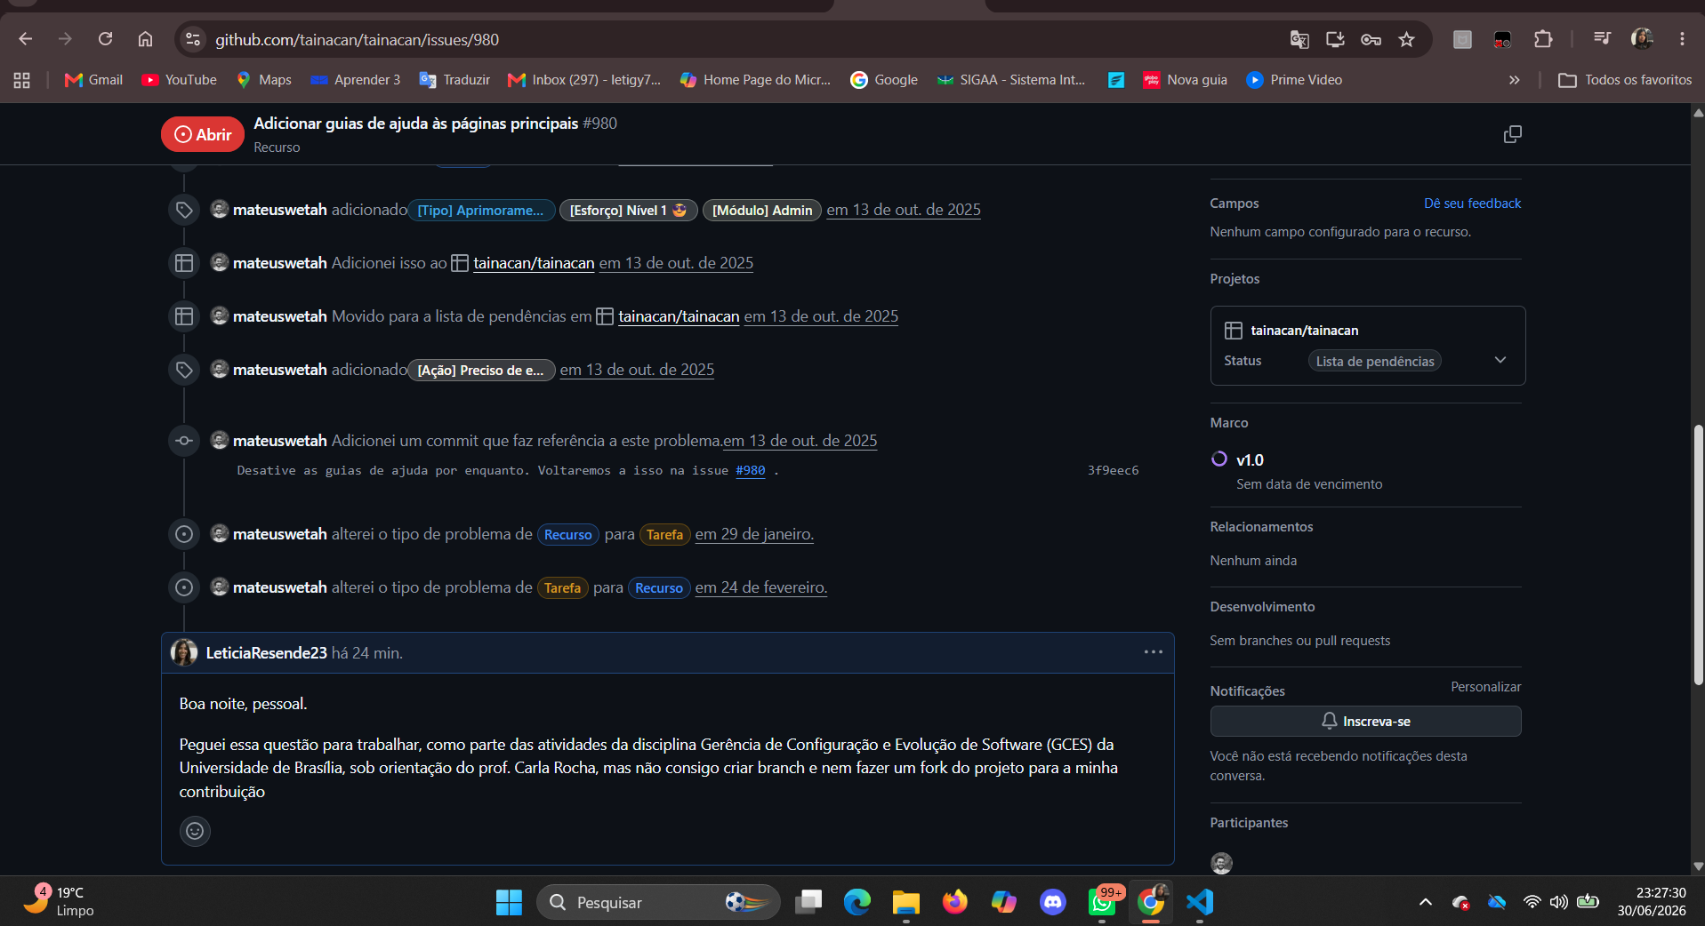Viewport: 1705px width, 926px height.
Task: Open the YouTube bookmark
Action: click(180, 80)
